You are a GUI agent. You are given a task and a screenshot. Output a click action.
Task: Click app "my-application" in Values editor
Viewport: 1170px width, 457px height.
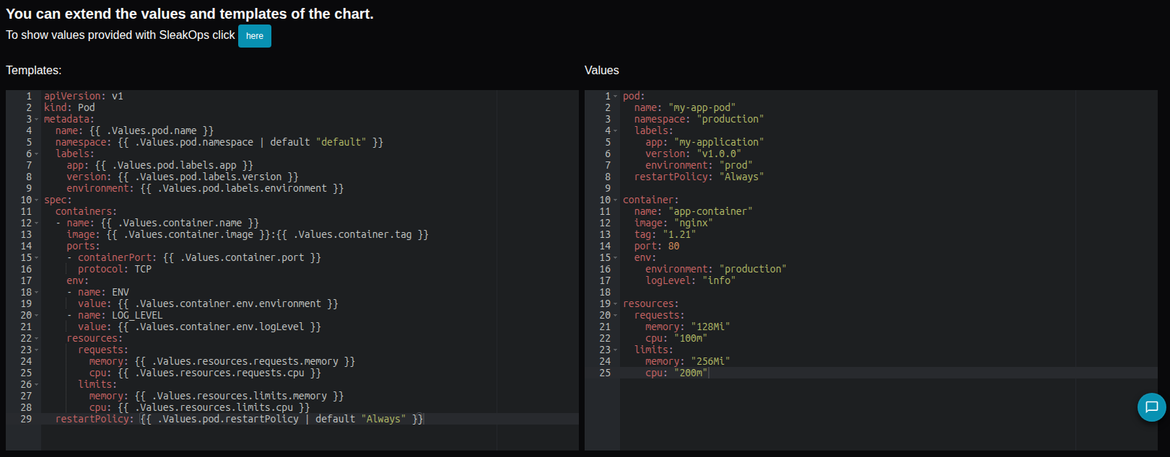[704, 142]
